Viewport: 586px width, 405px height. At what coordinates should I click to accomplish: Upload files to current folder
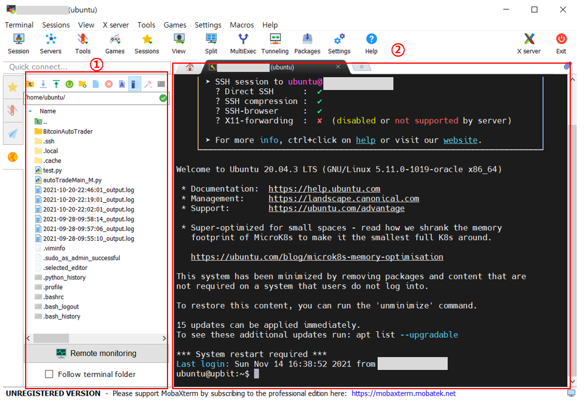57,84
